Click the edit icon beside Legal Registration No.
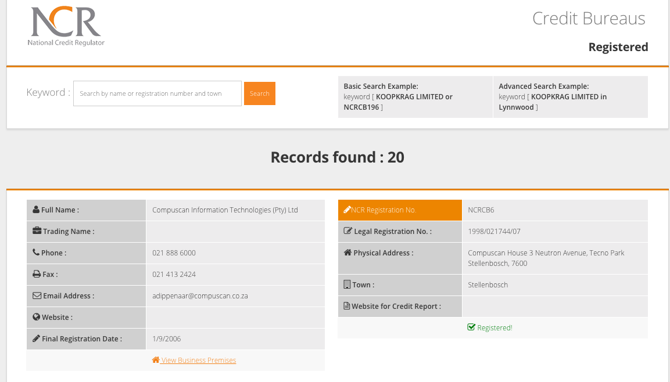670x382 pixels. 348,231
